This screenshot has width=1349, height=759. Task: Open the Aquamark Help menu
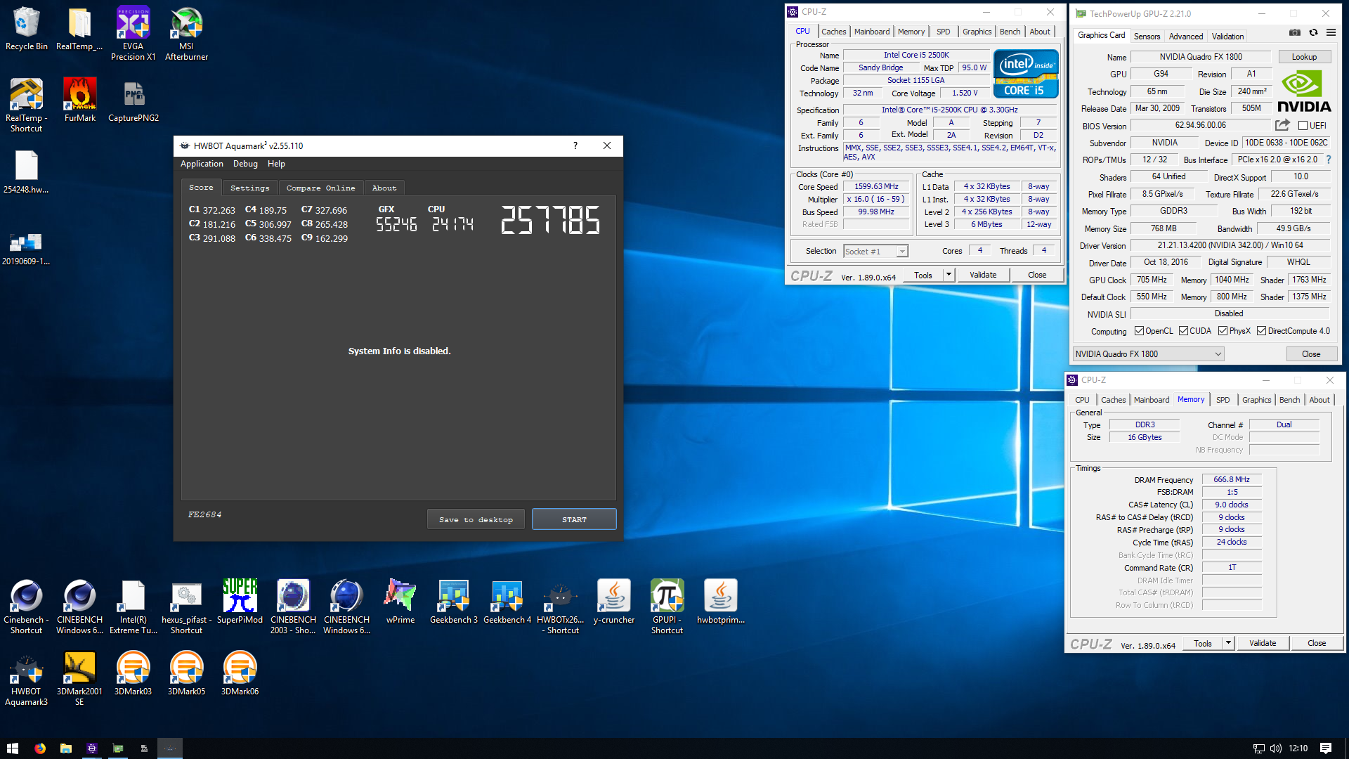(276, 164)
